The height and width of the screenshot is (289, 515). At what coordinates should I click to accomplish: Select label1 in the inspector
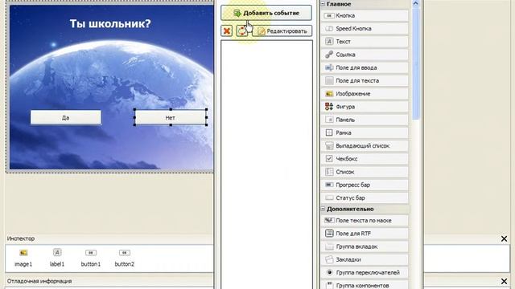pyautogui.click(x=57, y=258)
